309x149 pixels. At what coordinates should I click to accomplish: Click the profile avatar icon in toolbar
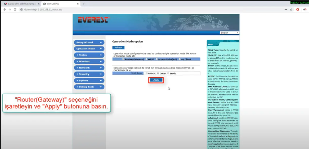pos(305,9)
